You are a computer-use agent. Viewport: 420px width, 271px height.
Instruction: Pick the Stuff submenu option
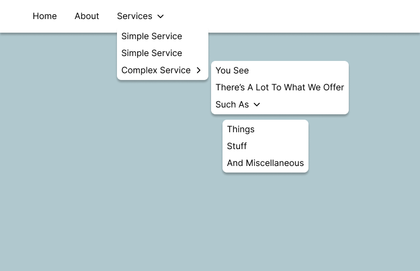237,146
